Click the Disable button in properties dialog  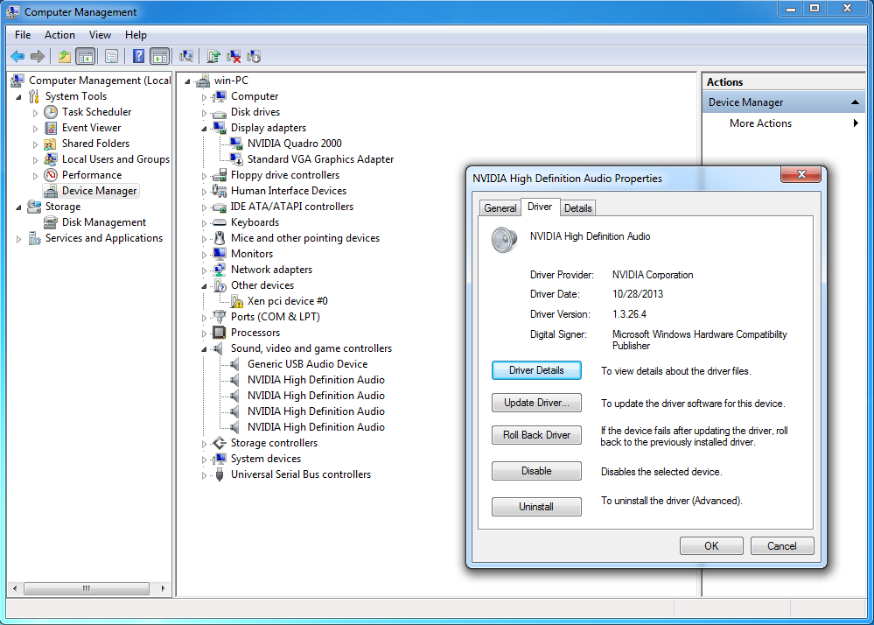[x=536, y=471]
